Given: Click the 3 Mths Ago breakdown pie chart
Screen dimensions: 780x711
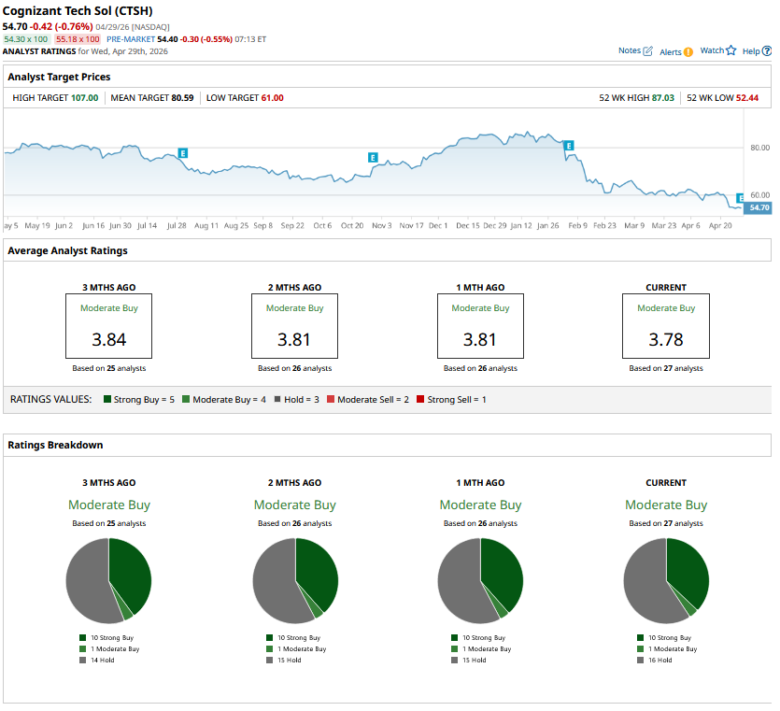Looking at the screenshot, I should [x=108, y=581].
